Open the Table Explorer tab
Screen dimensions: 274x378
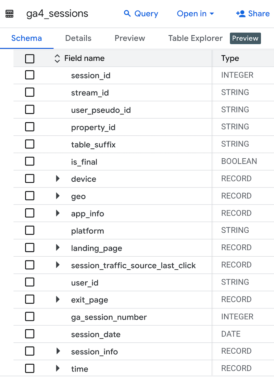[x=195, y=38]
